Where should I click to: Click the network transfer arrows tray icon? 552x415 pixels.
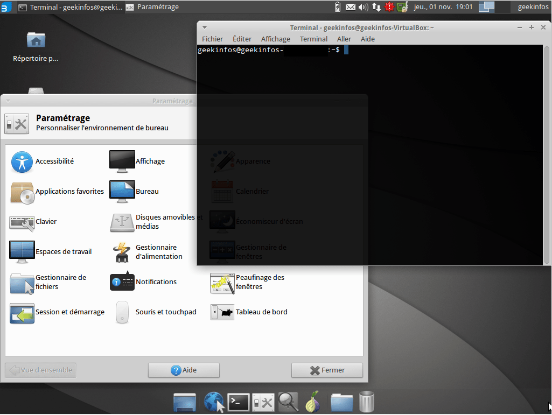pos(376,7)
